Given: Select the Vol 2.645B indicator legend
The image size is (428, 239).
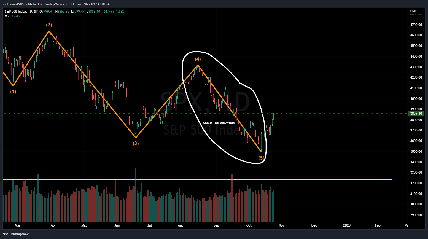Looking at the screenshot, I should 13,16.
